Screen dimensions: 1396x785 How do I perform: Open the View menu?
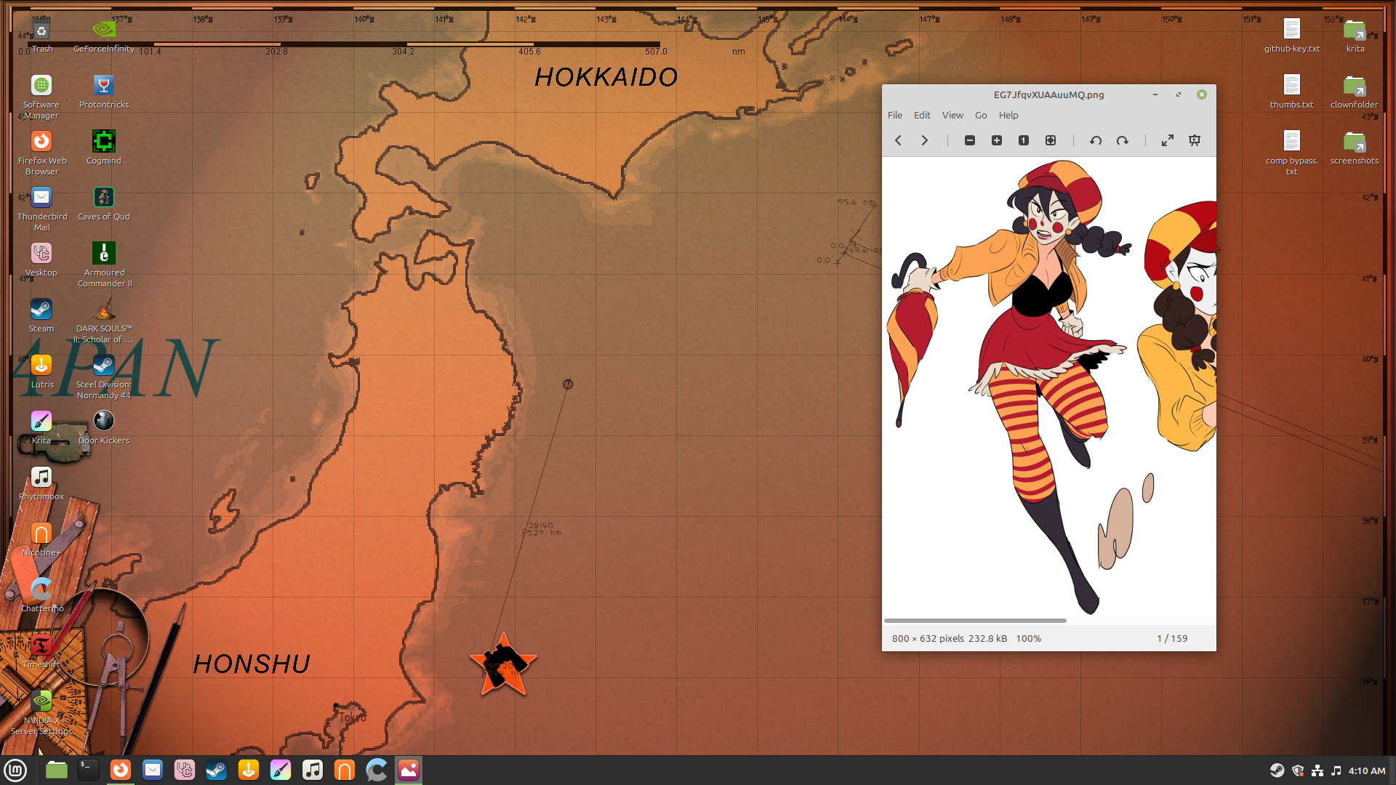[952, 115]
